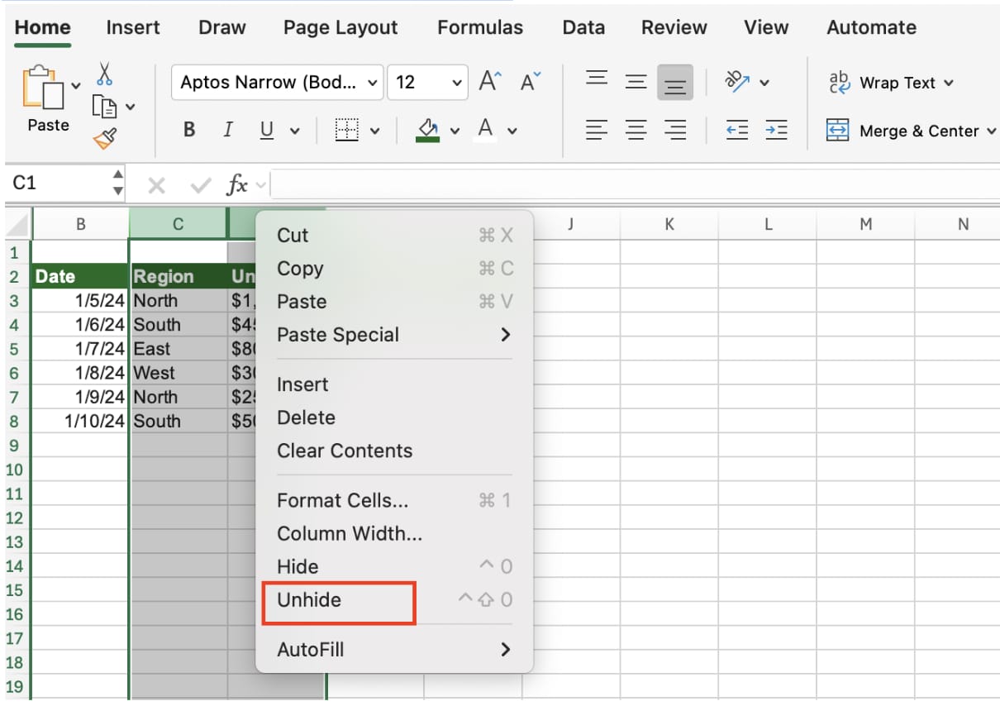Click the Borders icon
The image size is (1000, 706).
(x=347, y=130)
